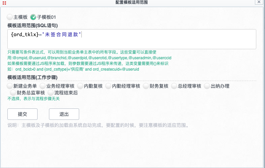This screenshot has width=265, height=168.
Task: Close the 配置模板适用范围 dialog
Action: pos(258,2)
